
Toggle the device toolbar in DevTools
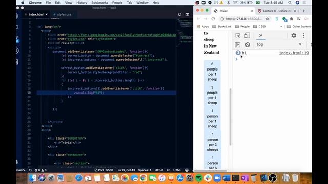[247, 35]
